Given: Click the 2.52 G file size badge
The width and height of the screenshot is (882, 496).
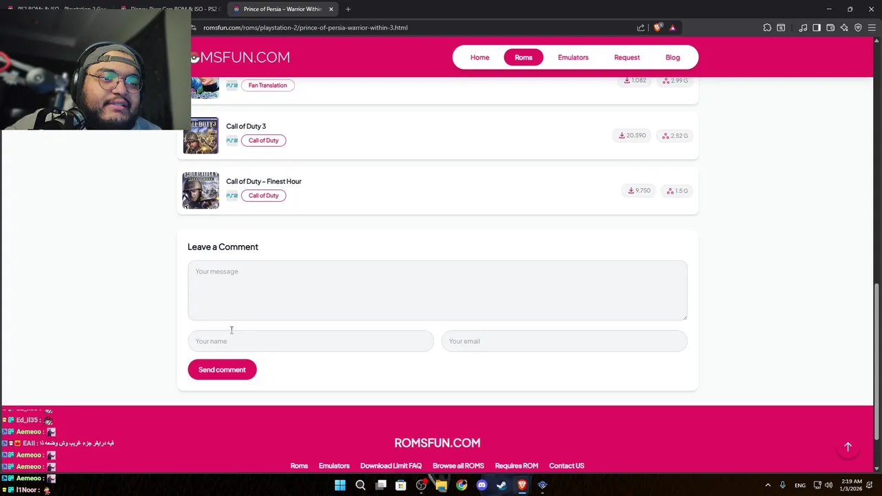Looking at the screenshot, I should point(675,136).
